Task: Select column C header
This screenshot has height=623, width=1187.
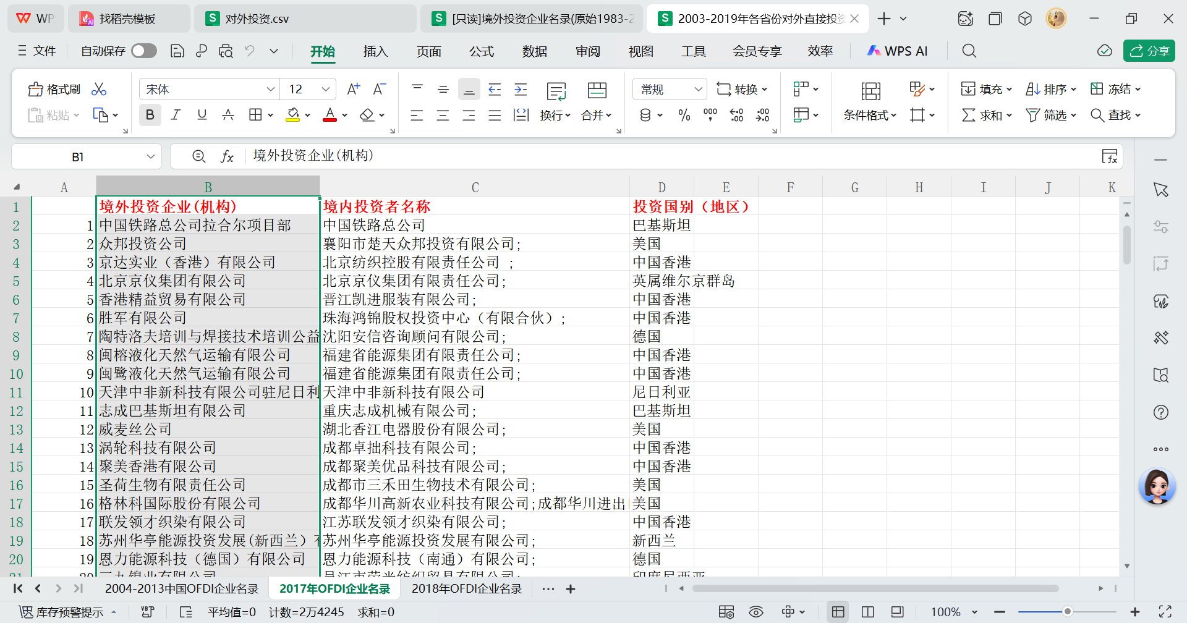Action: (475, 187)
